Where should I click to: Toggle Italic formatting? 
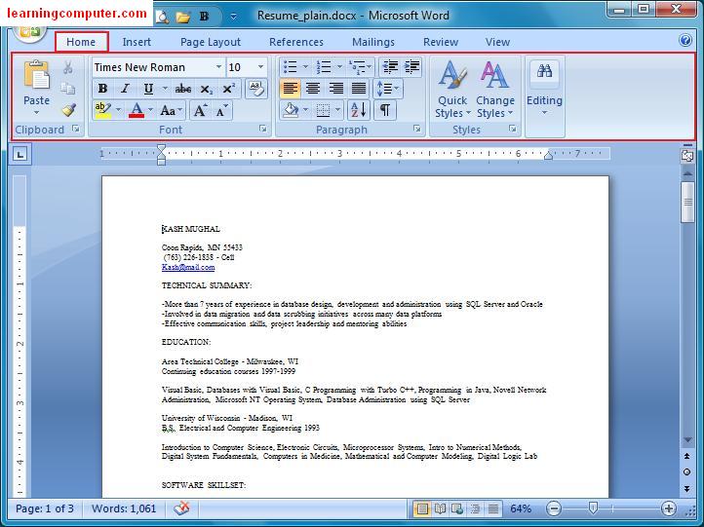coord(125,89)
